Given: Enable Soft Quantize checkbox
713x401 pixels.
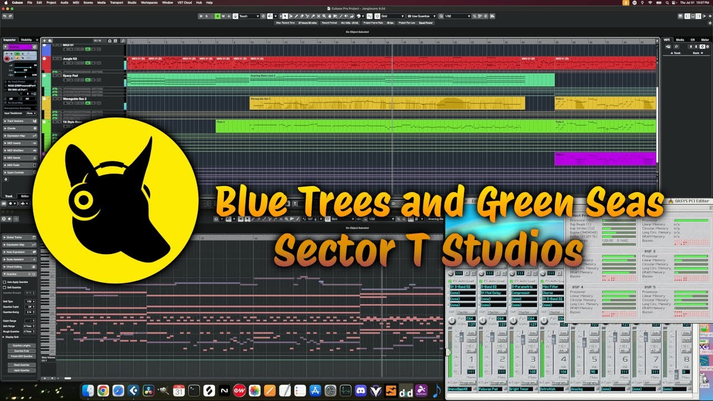Looking at the screenshot, I should (x=4, y=287).
